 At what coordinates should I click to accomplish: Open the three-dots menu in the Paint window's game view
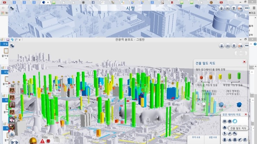click(247, 46)
